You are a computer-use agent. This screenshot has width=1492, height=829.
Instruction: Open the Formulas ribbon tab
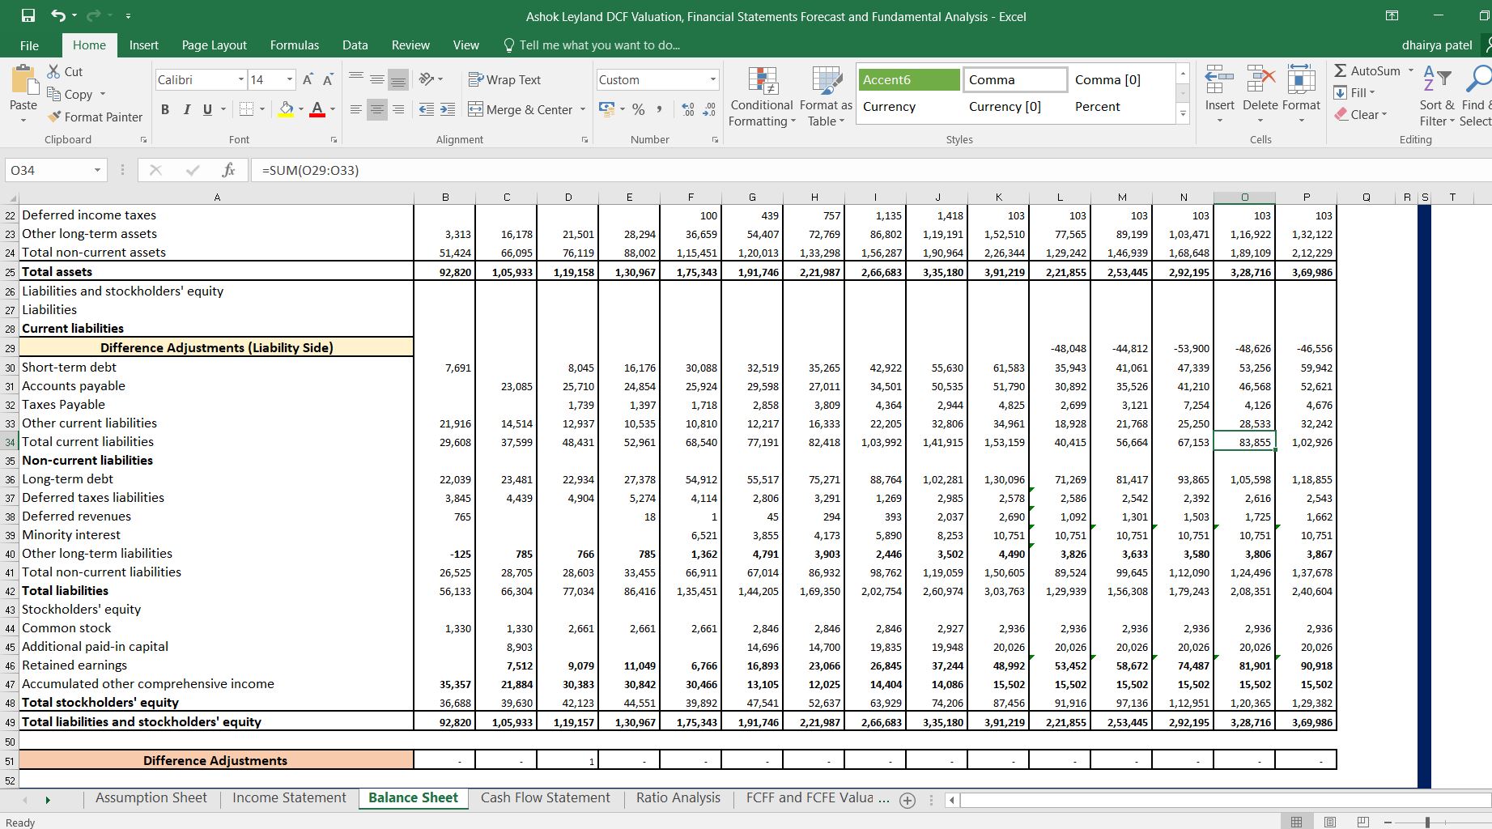pyautogui.click(x=294, y=45)
